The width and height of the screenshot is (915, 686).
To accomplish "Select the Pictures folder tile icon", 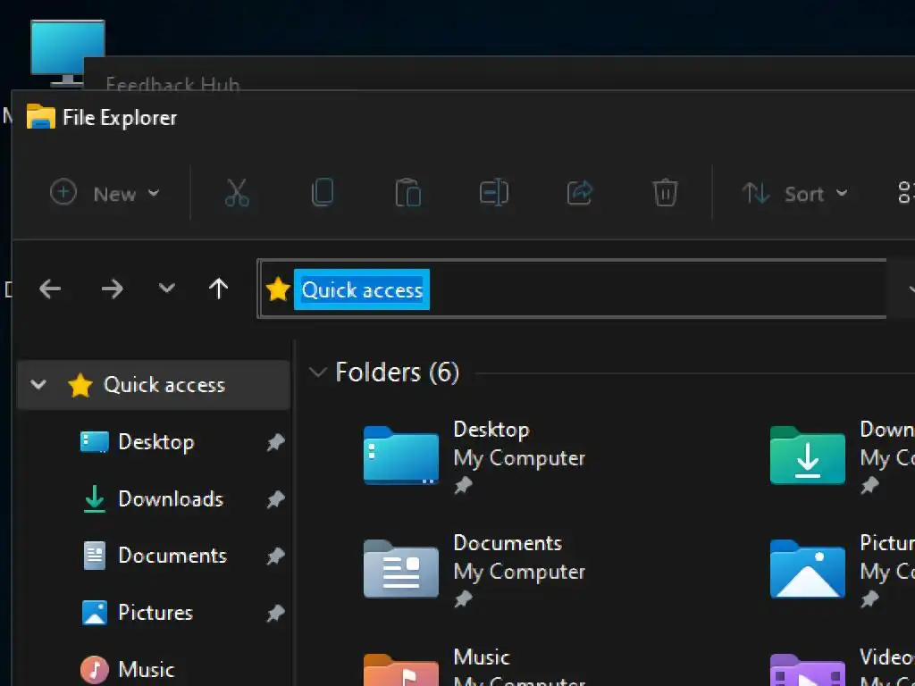I will pyautogui.click(x=808, y=569).
